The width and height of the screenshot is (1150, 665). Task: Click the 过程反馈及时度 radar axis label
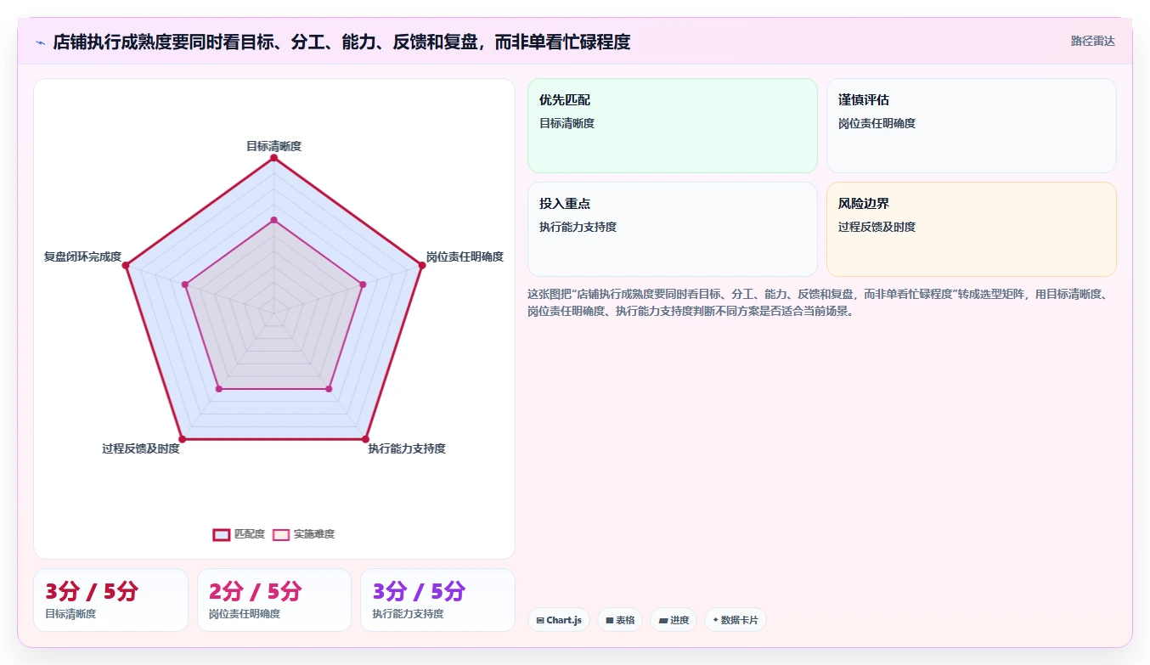(x=141, y=448)
